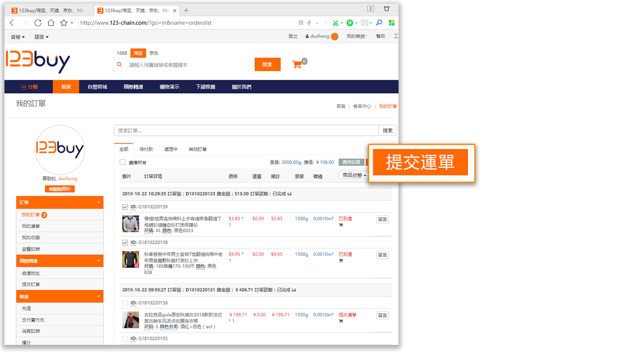This screenshot has height=352, width=627.
Task: Open the shopping cart icon in header
Action: (x=297, y=65)
